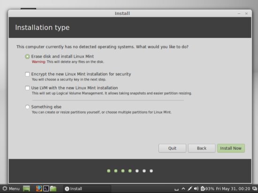Image resolution: width=258 pixels, height=193 pixels.
Task: Open the Mint Menu
Action: coord(11,189)
